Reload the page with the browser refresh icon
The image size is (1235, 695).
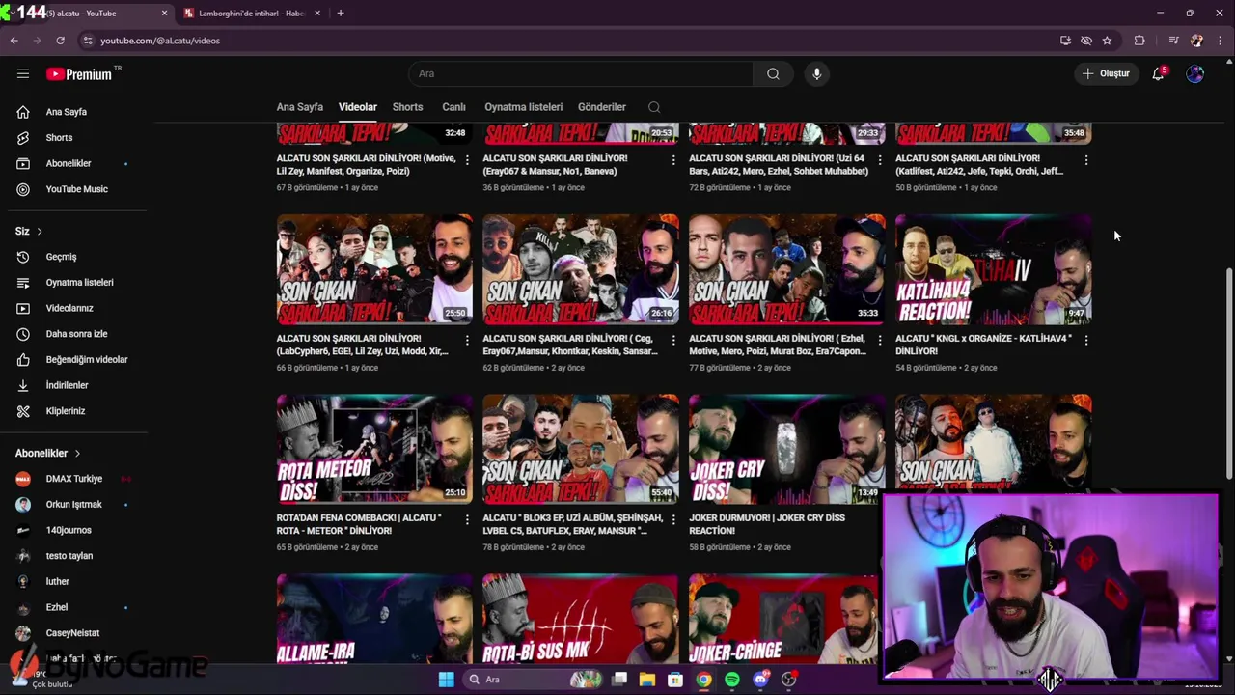point(60,41)
